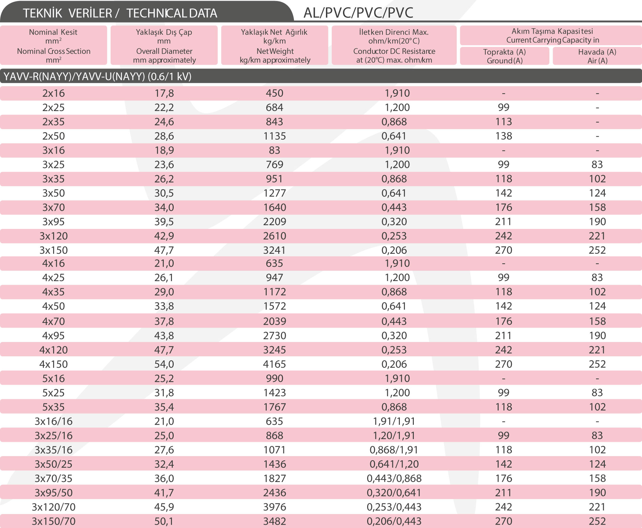This screenshot has height=528, width=642.
Task: Select the 3x95 cross section cell
Action: [53, 222]
